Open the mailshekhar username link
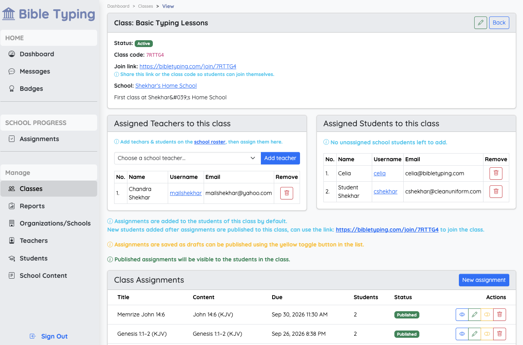This screenshot has height=345, width=523. 186,193
